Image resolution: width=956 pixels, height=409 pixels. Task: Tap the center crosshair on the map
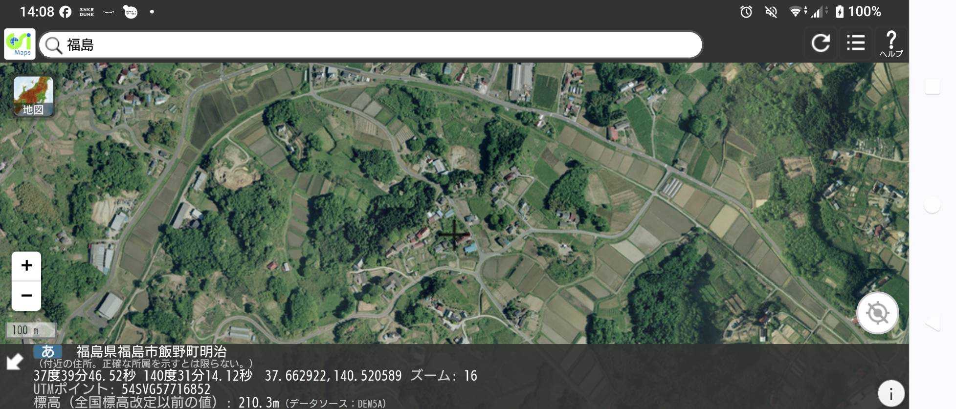(454, 234)
